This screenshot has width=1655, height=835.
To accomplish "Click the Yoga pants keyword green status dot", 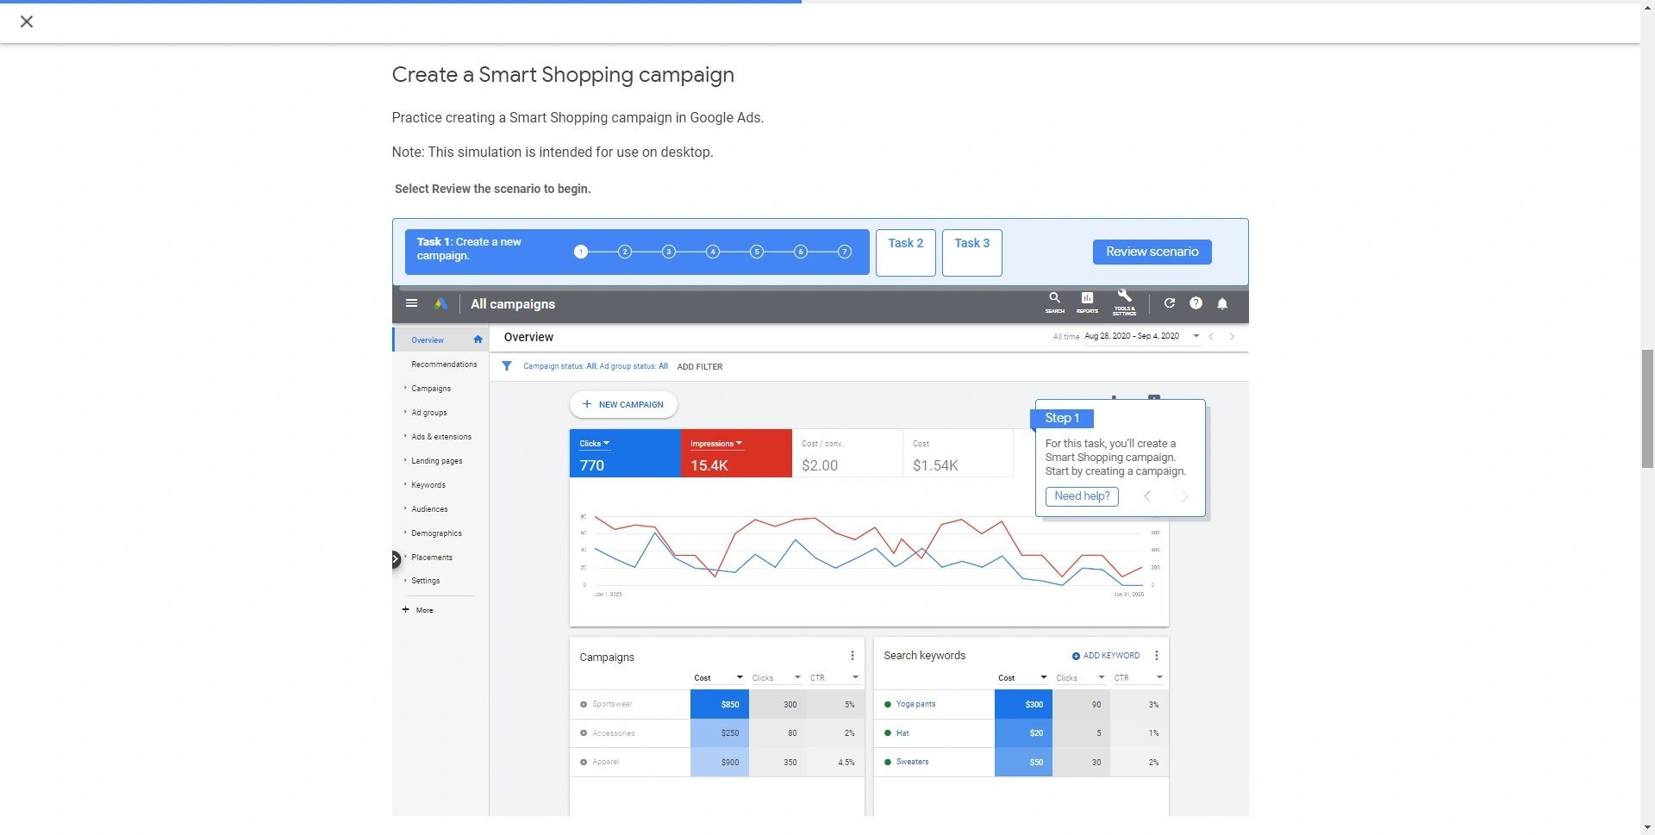I will pyautogui.click(x=888, y=705).
